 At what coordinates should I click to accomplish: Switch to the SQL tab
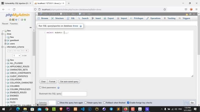[71, 18]
